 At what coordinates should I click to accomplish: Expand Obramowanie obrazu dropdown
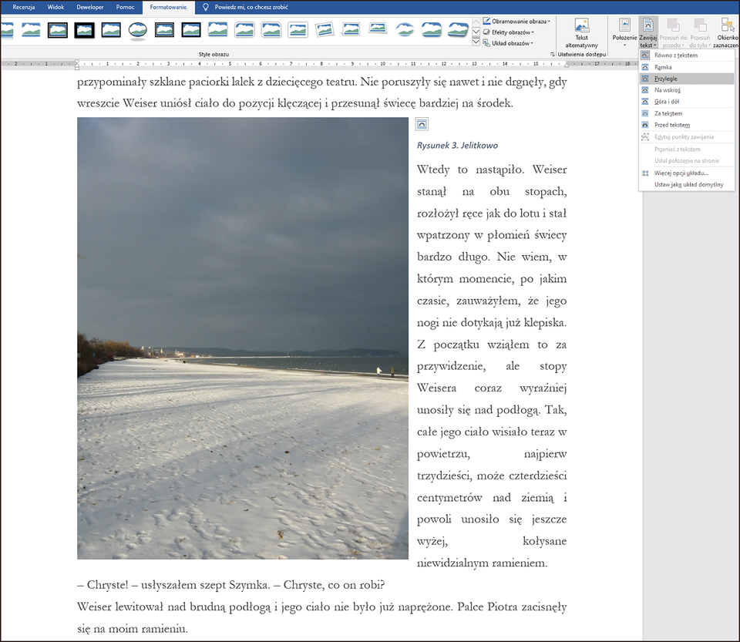click(517, 21)
